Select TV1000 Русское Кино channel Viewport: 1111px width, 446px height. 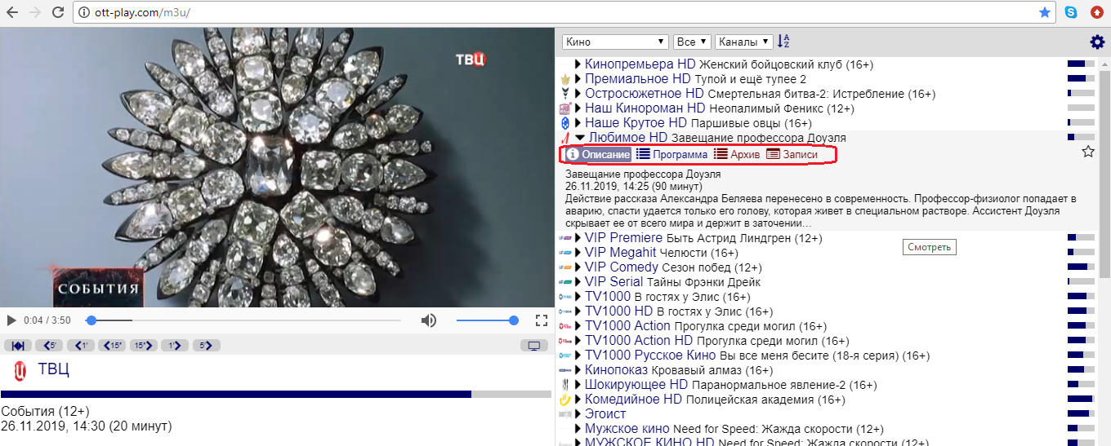[x=649, y=355]
